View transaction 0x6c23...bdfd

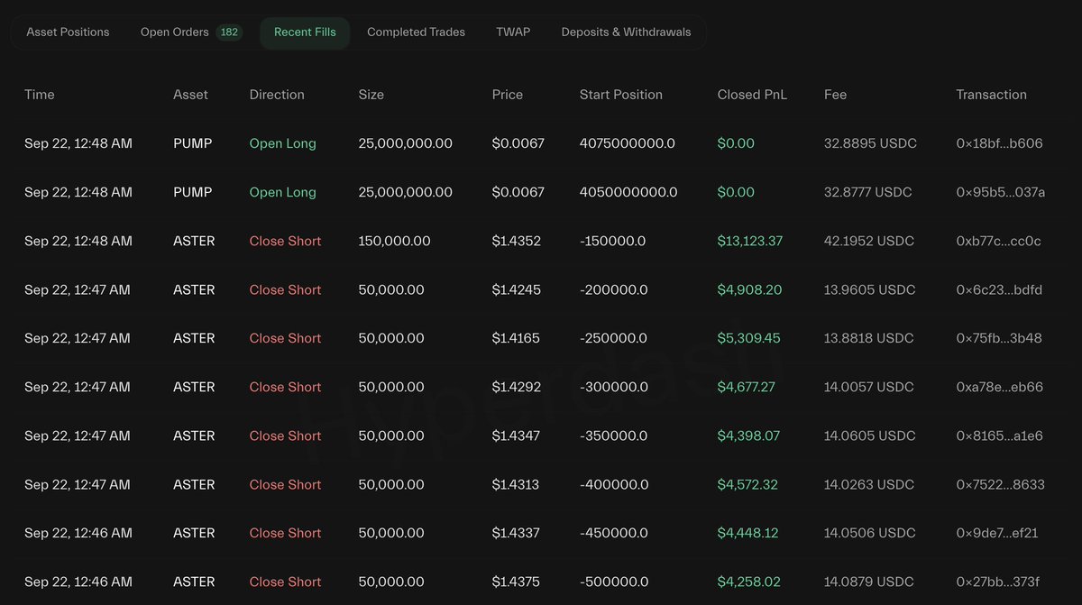pos(999,289)
